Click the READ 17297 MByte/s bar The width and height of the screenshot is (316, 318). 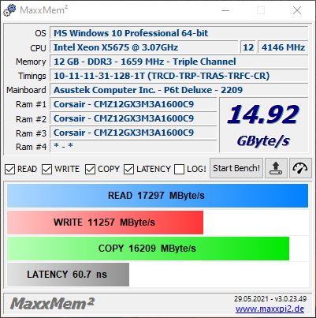click(158, 196)
